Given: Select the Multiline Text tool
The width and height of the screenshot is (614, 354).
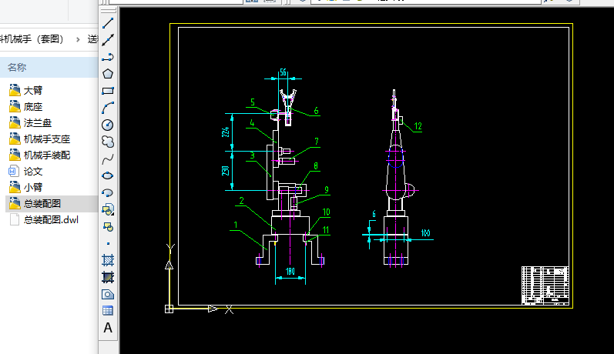Looking at the screenshot, I should (108, 328).
